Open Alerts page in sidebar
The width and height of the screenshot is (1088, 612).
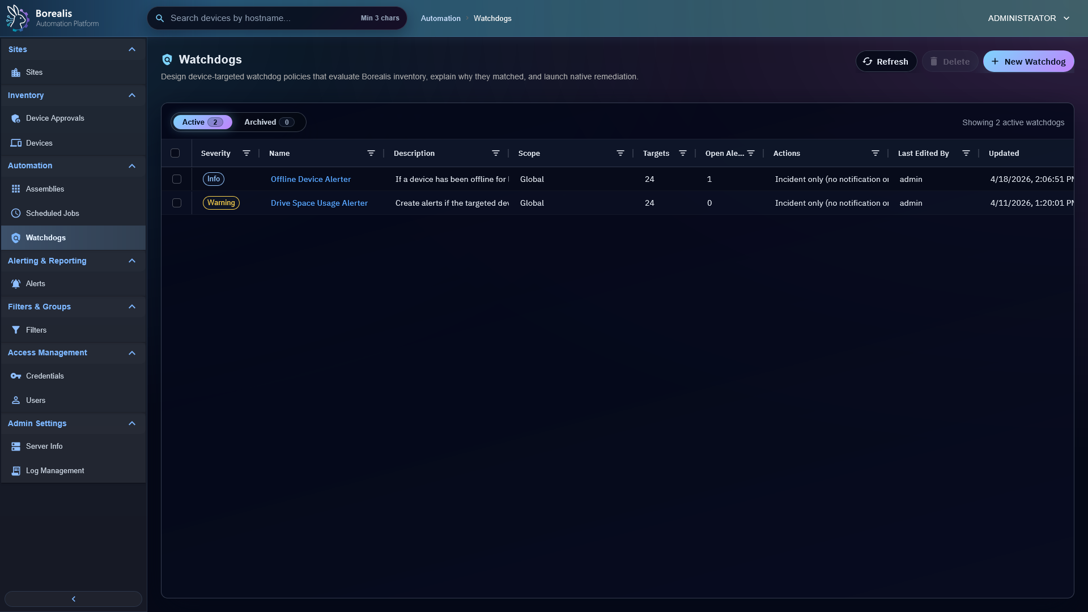(73, 284)
